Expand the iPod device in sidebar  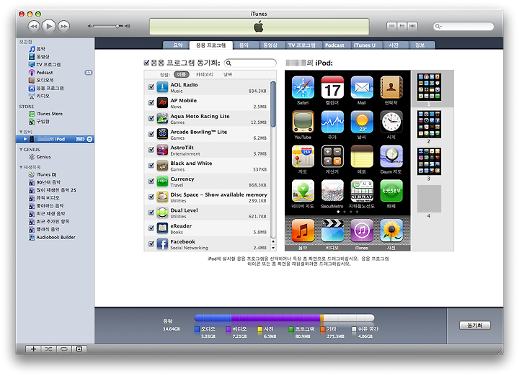click(25, 139)
